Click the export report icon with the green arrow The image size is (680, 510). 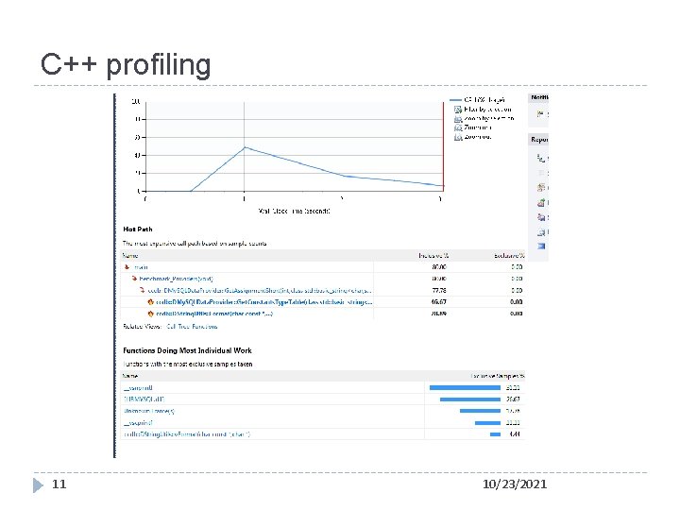(x=541, y=202)
